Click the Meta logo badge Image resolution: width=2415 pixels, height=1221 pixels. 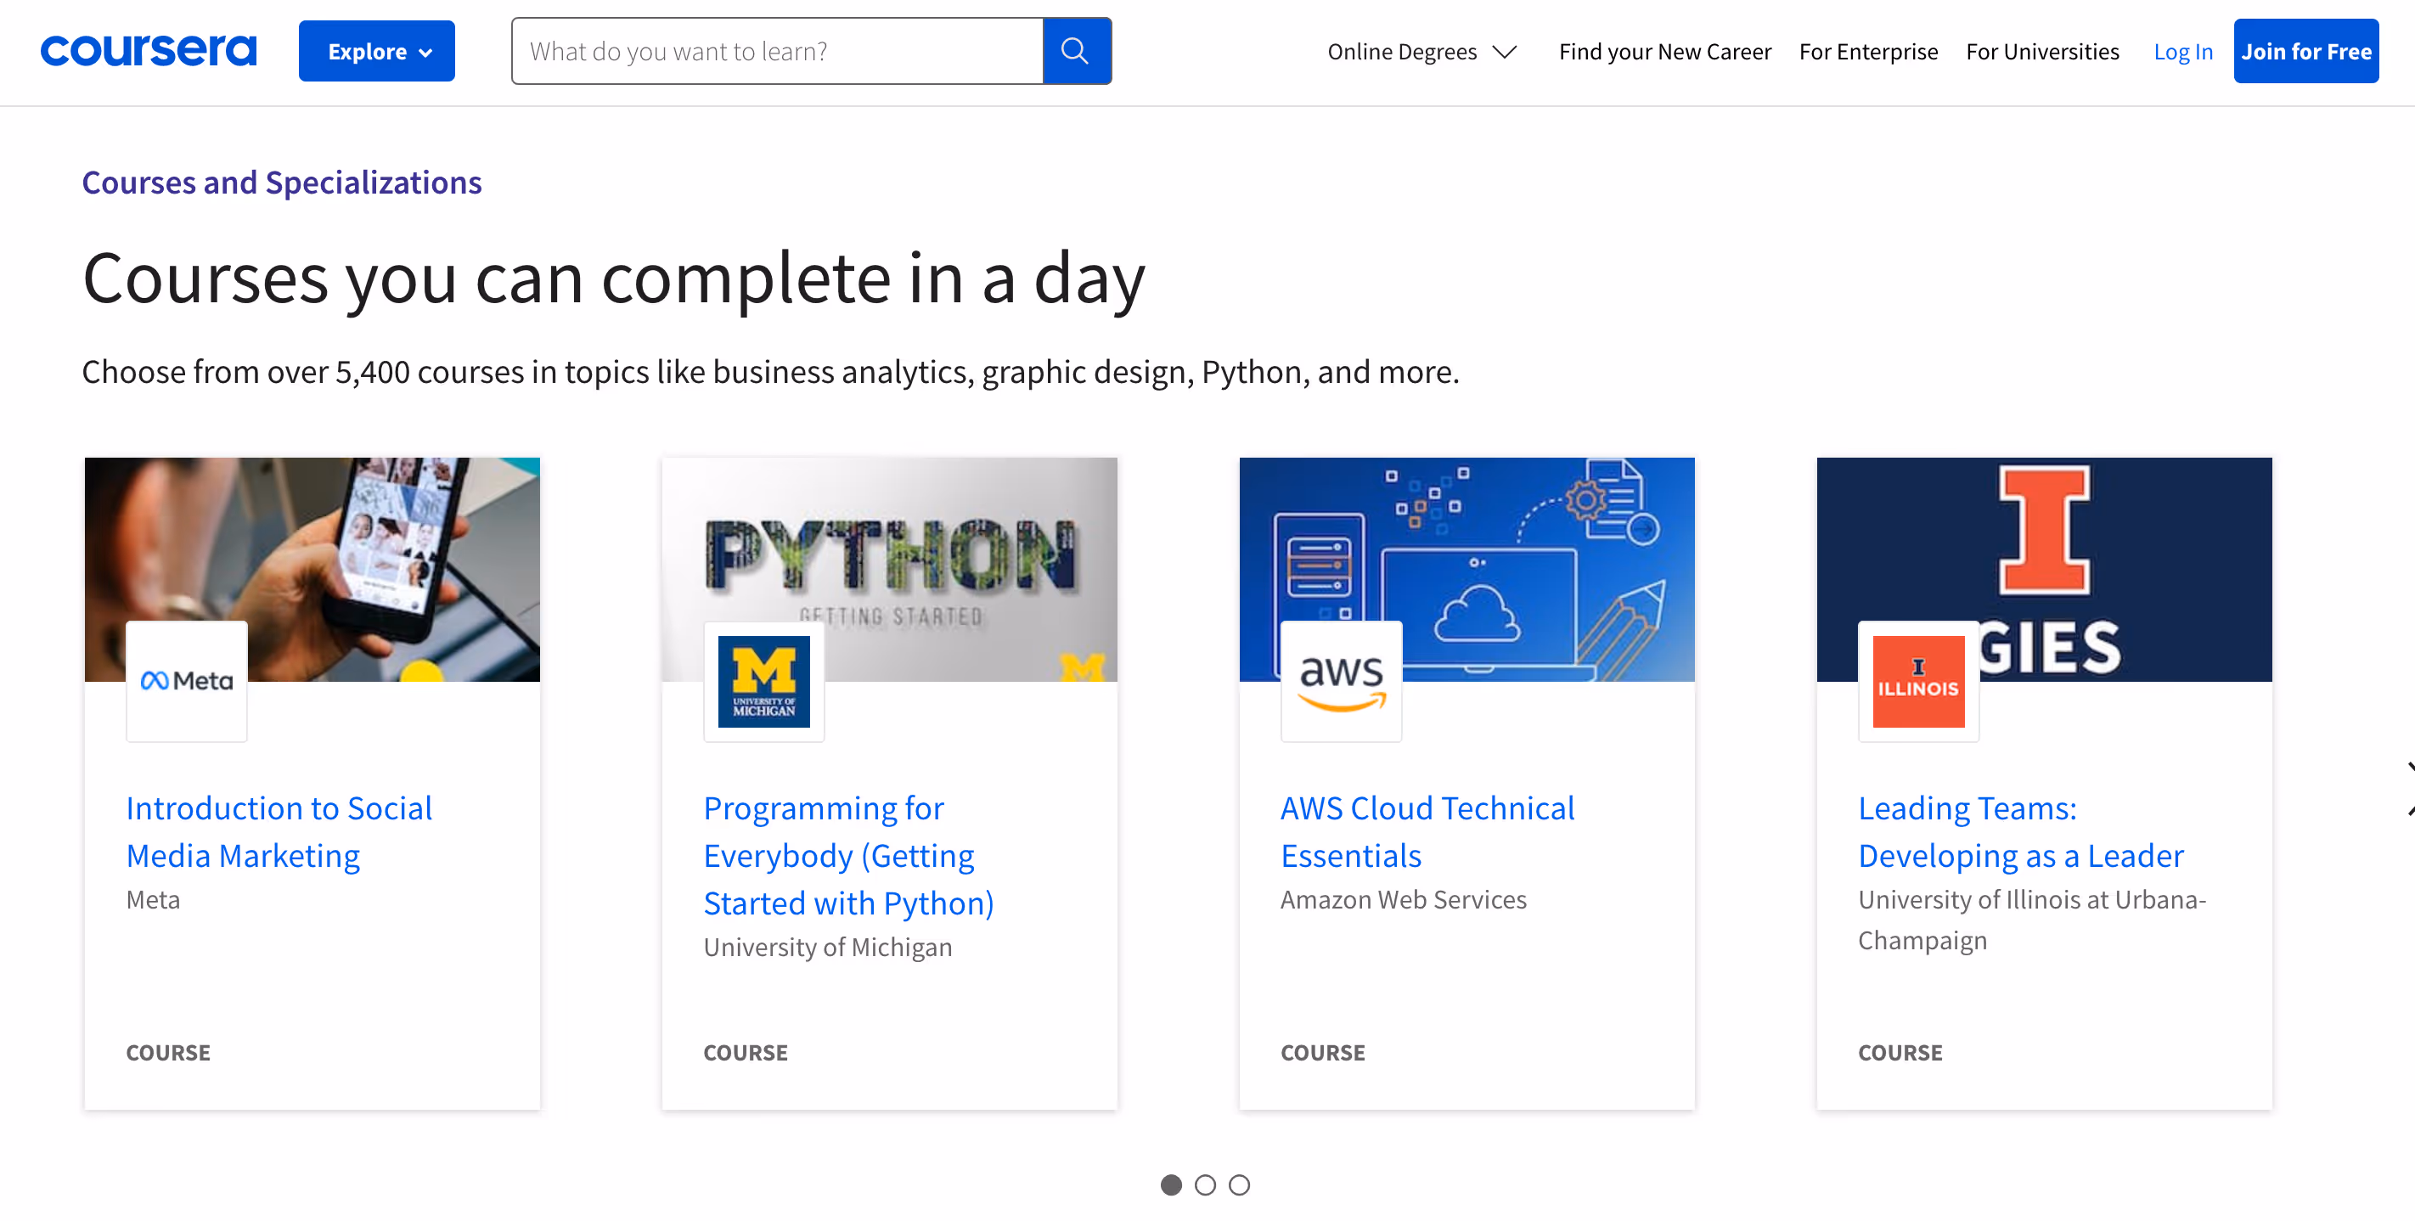point(187,681)
